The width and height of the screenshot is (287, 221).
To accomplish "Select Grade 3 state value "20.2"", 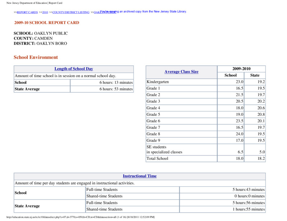I will (x=261, y=102).
